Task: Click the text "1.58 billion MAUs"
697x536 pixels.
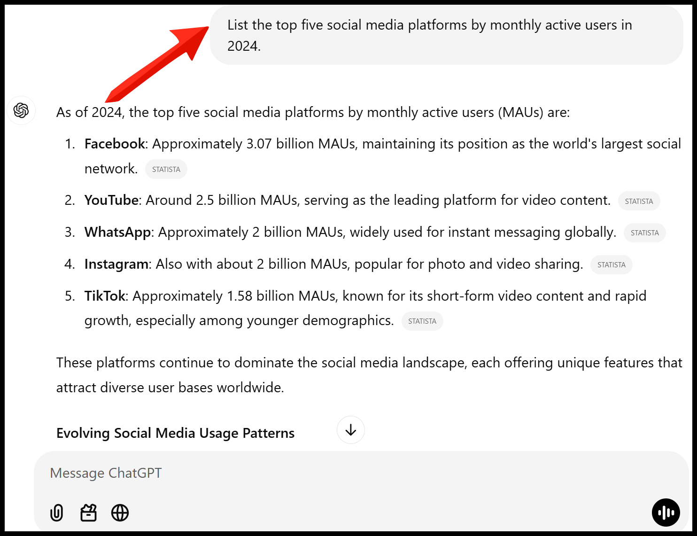Action: point(281,296)
